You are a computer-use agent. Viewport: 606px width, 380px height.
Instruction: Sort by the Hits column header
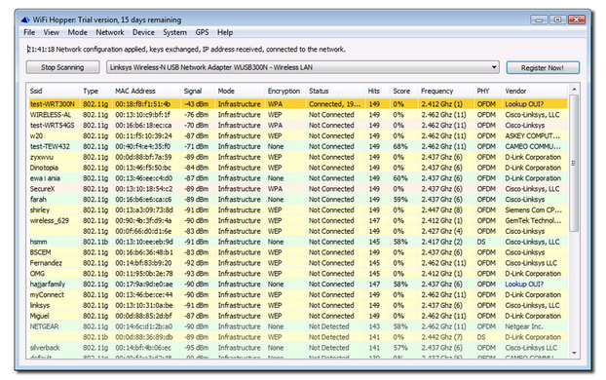tap(373, 91)
